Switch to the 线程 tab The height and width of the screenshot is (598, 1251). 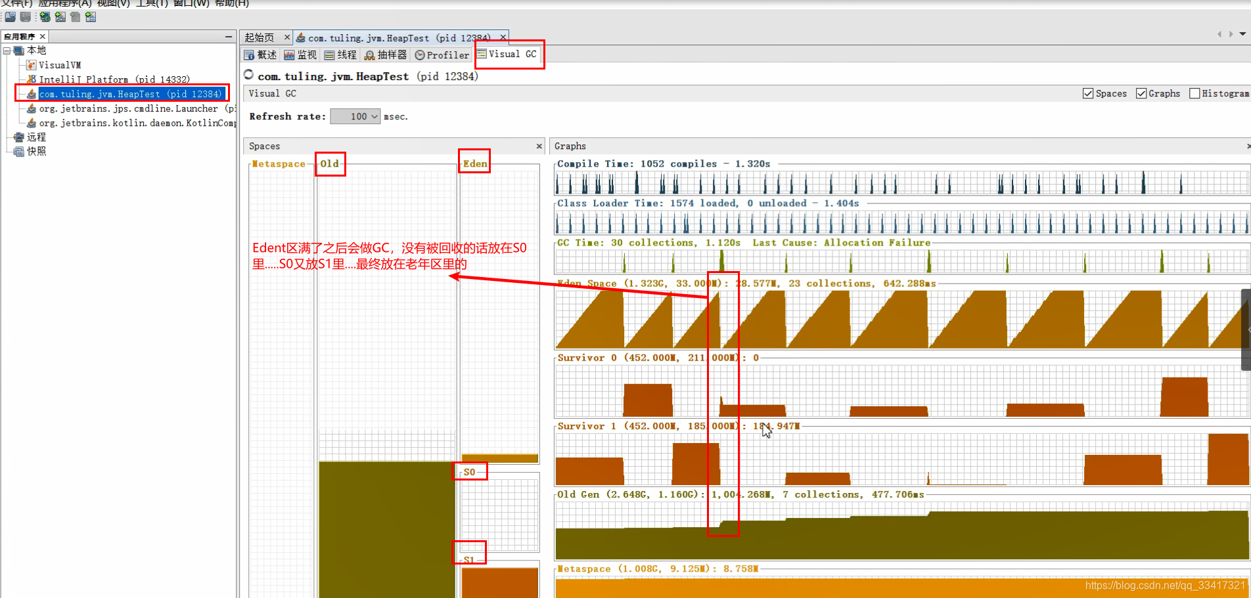pyautogui.click(x=340, y=55)
